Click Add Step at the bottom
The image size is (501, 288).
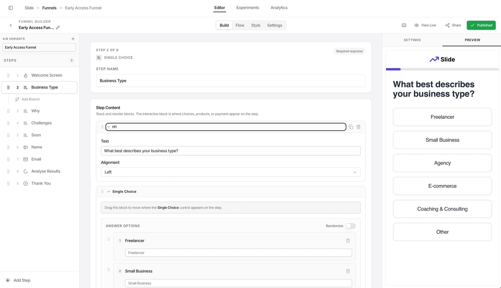click(18, 280)
